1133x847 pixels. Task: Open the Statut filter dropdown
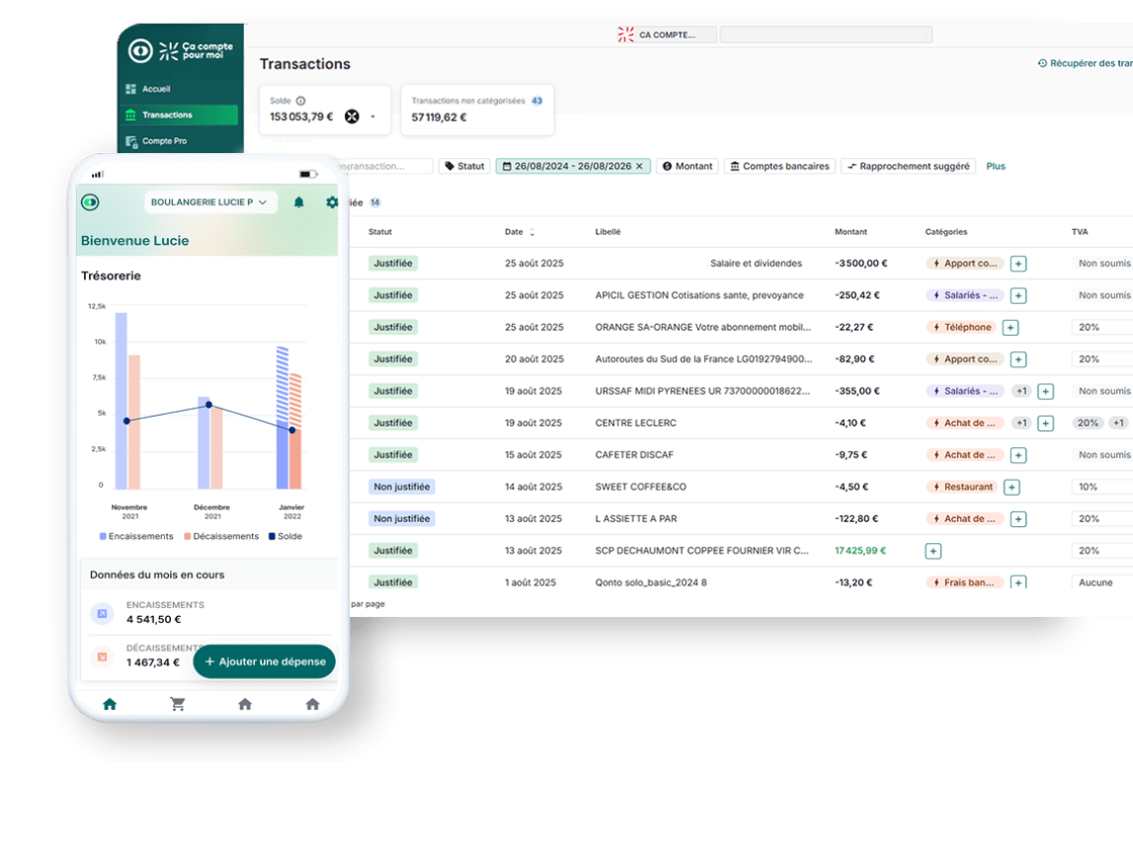pos(464,167)
